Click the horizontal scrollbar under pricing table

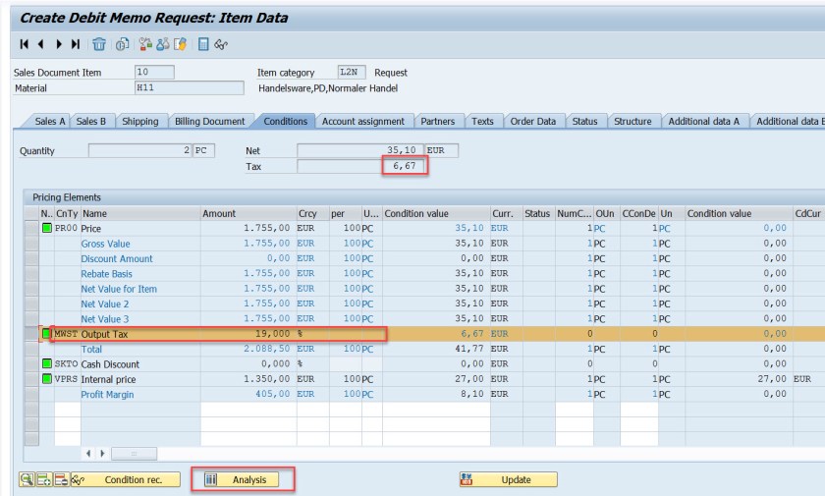coord(133,454)
